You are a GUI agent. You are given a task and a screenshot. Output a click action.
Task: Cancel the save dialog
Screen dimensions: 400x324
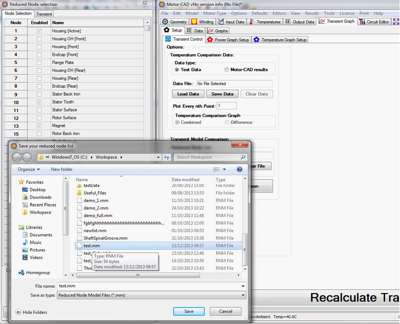coord(225,311)
